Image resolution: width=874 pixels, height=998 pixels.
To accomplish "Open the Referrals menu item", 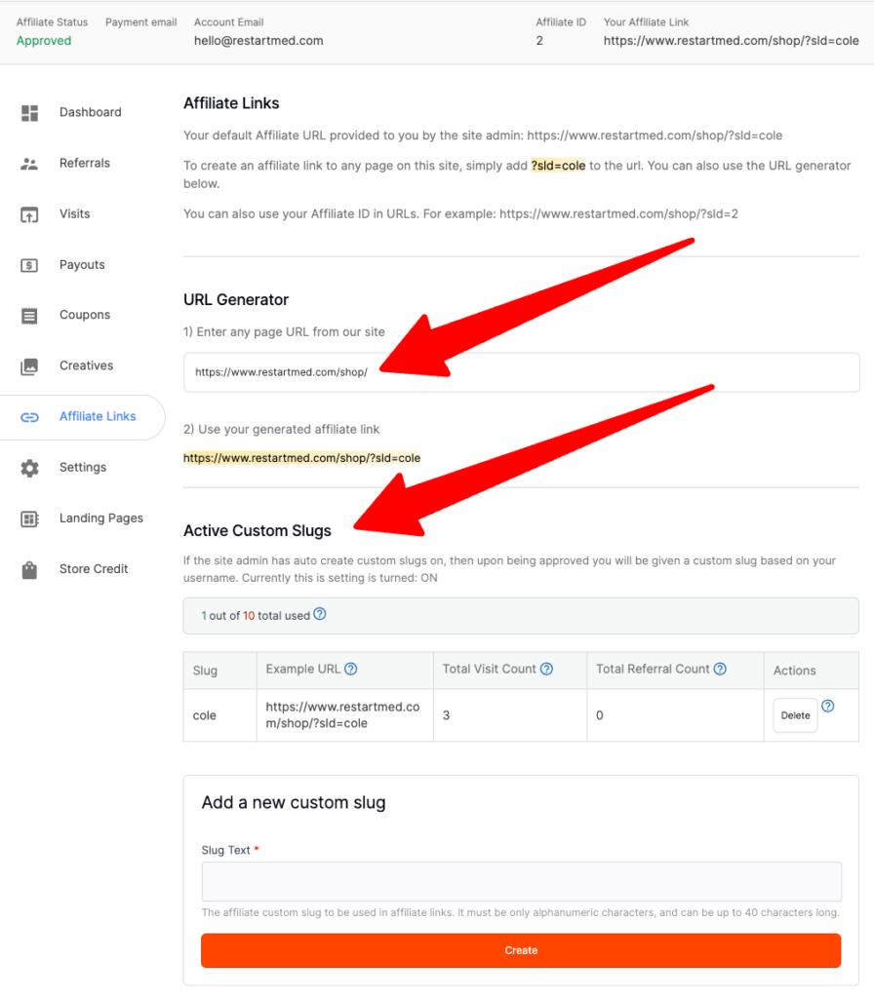I will (x=85, y=164).
